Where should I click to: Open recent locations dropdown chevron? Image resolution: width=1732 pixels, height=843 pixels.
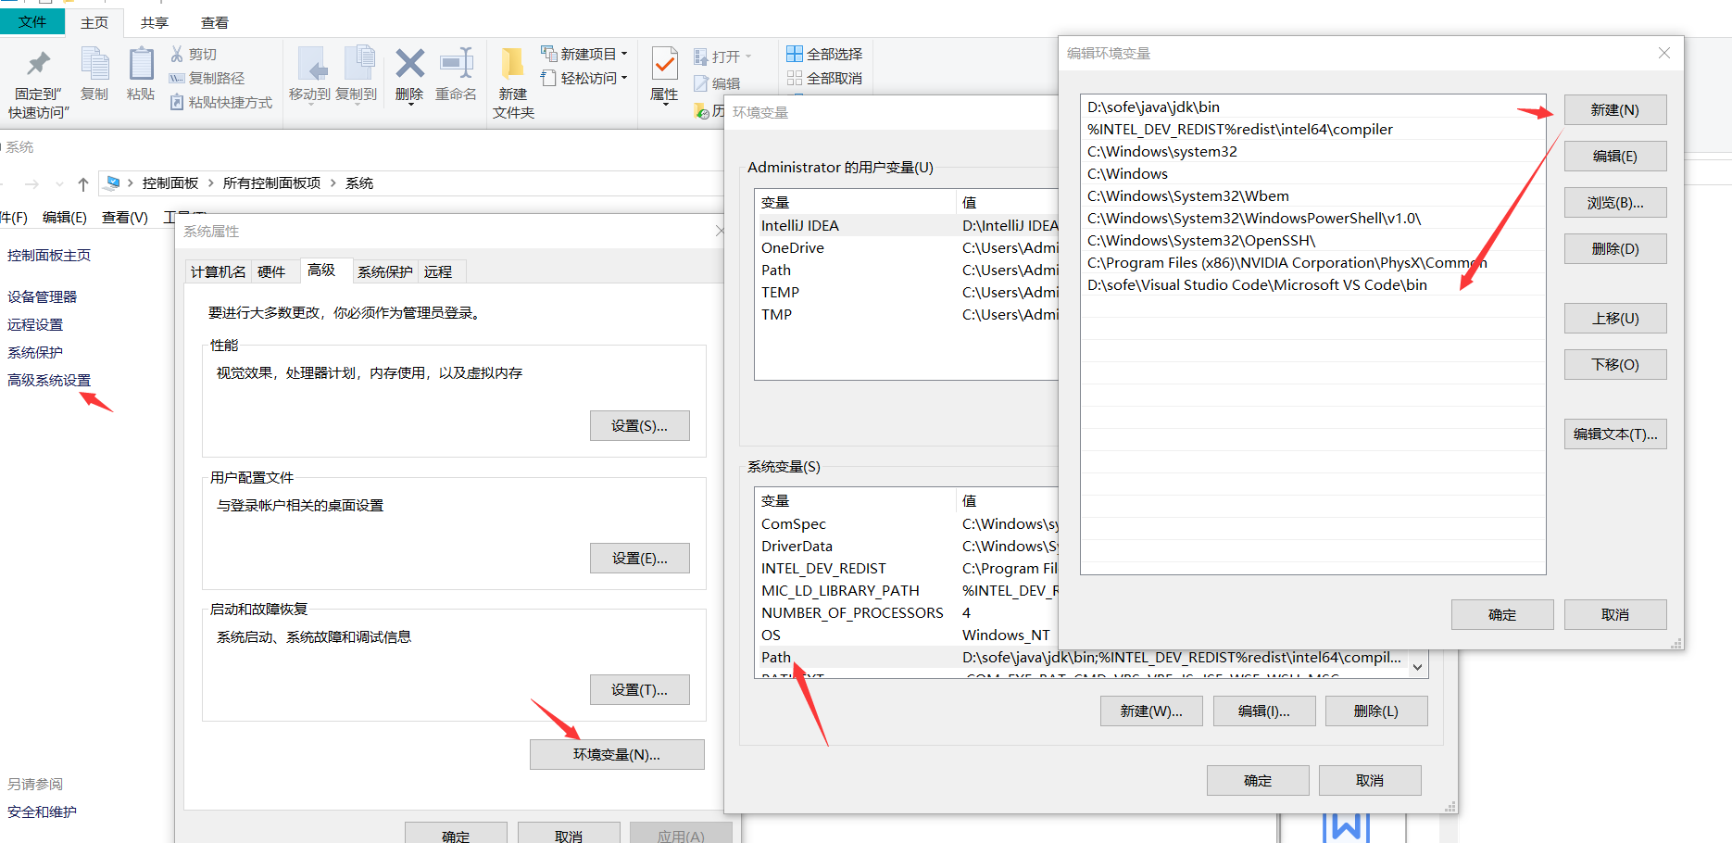pos(59,184)
